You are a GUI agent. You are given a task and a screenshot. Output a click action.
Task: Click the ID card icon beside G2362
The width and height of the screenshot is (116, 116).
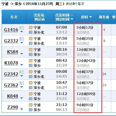tap(22, 83)
